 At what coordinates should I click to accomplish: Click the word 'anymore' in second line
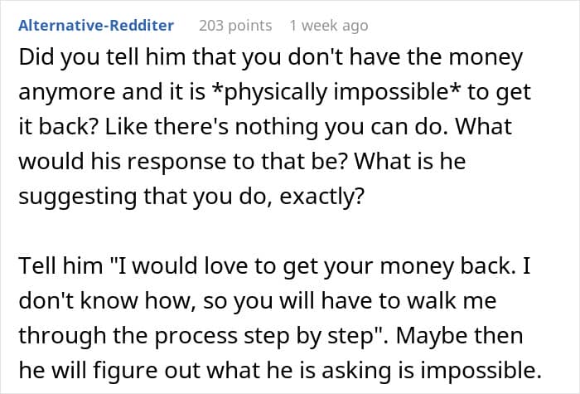coord(67,92)
